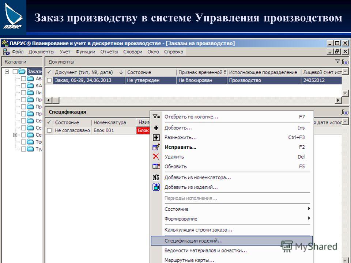The width and height of the screenshot is (351, 263).
Task: Click the right arrow of Документы horizontal scrollbar
Action: point(338,100)
